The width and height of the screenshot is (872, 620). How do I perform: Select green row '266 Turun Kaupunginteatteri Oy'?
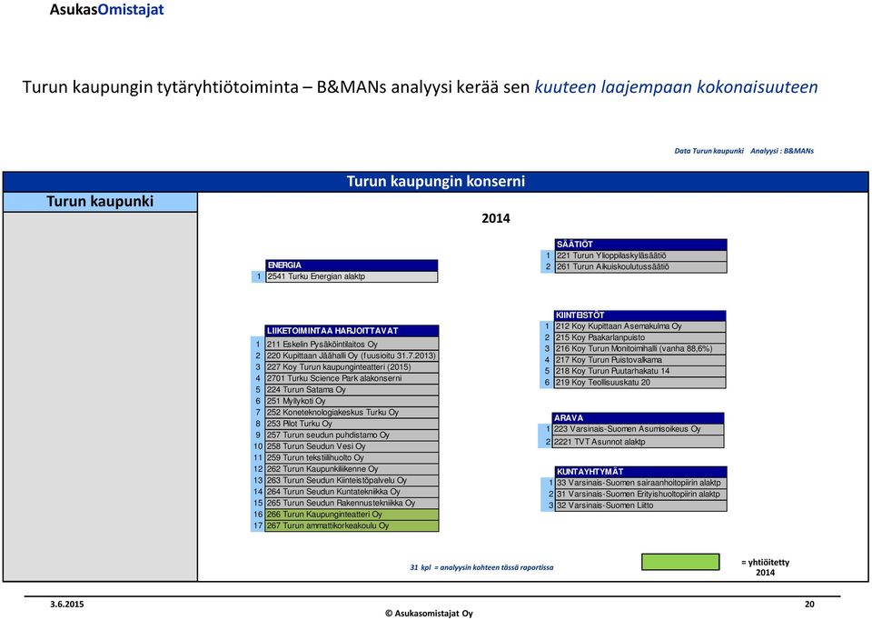coord(352,515)
